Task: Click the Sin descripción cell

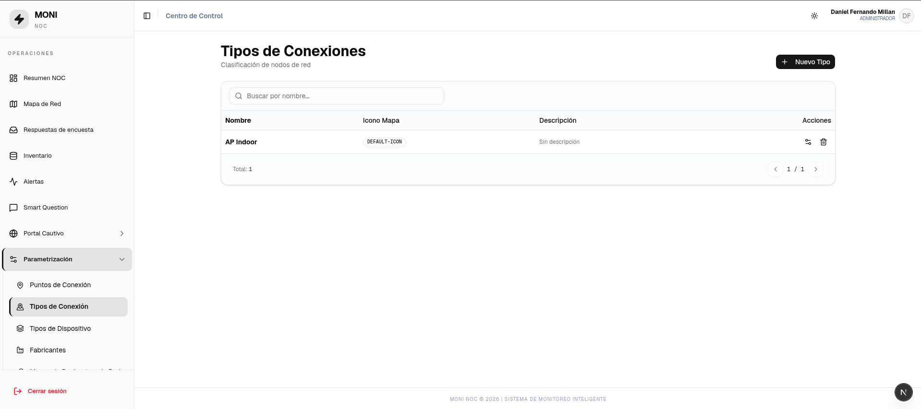Action: pos(559,142)
